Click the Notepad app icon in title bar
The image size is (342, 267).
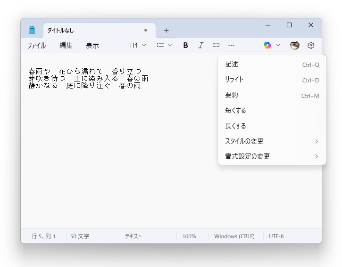(x=32, y=30)
